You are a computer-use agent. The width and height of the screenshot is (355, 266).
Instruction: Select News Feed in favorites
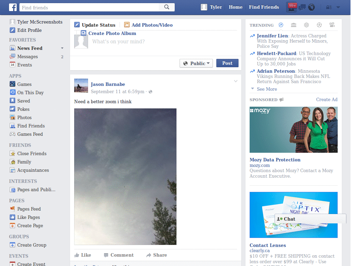[x=30, y=48]
